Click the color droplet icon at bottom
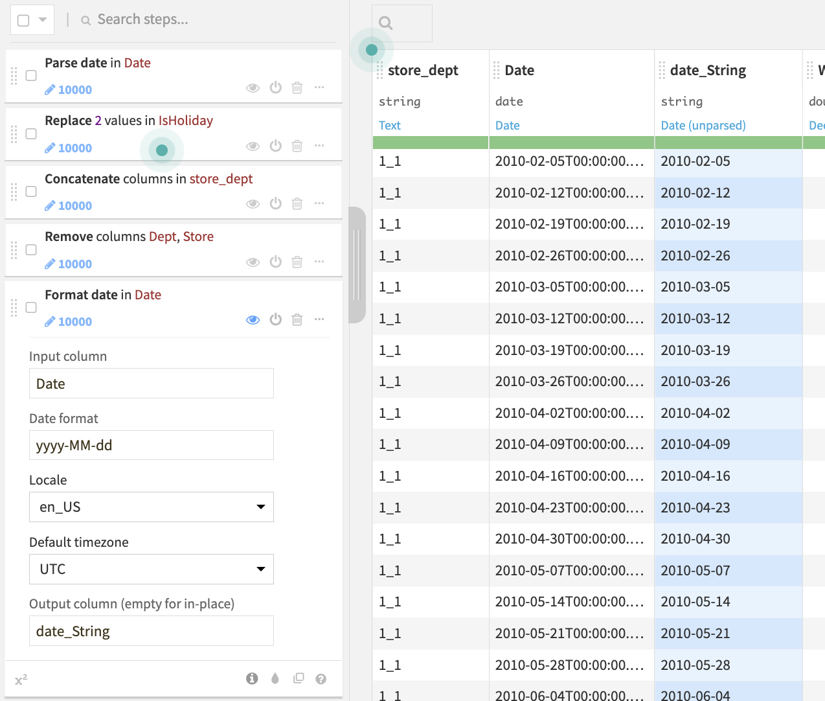Image resolution: width=825 pixels, height=701 pixels. point(275,678)
